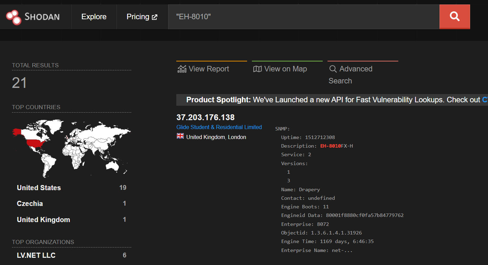This screenshot has height=265, width=488.
Task: Click the SNMP: header line
Action: pos(282,129)
